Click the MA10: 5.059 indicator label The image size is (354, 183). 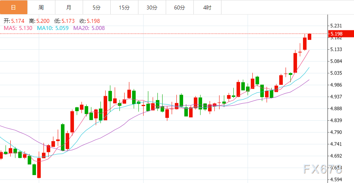click(53, 28)
